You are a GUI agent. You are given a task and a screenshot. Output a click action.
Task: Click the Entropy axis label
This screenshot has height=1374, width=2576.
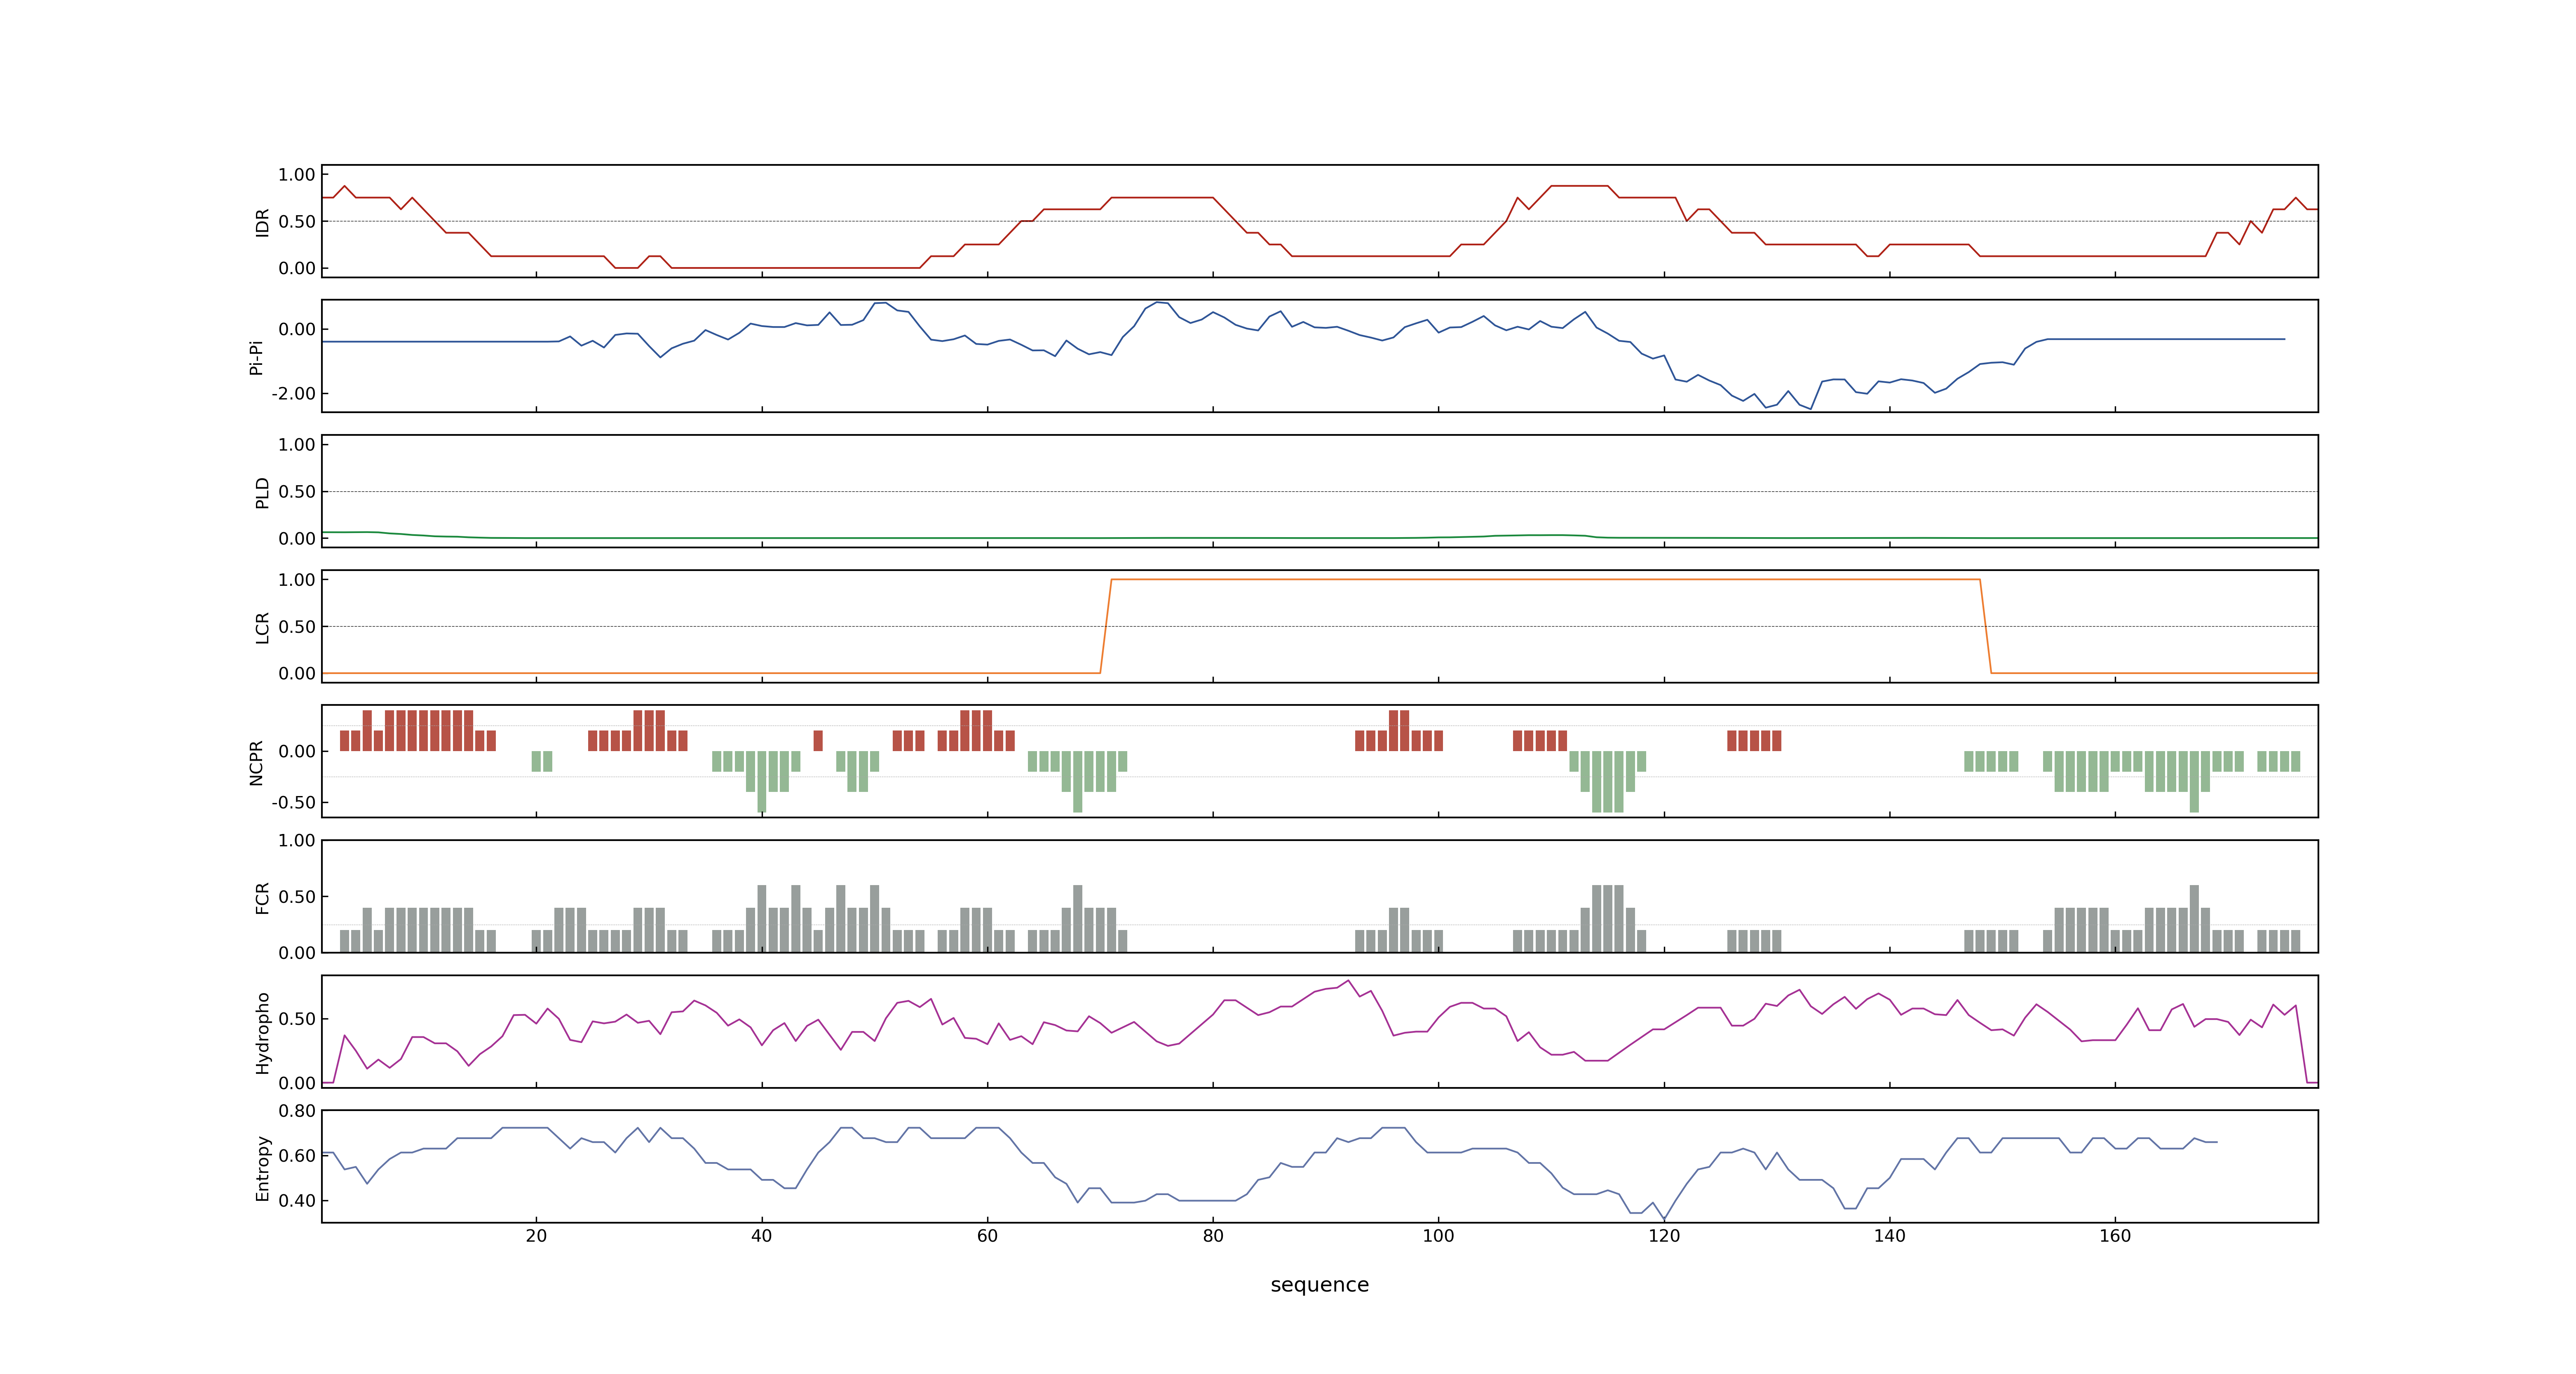click(262, 1167)
